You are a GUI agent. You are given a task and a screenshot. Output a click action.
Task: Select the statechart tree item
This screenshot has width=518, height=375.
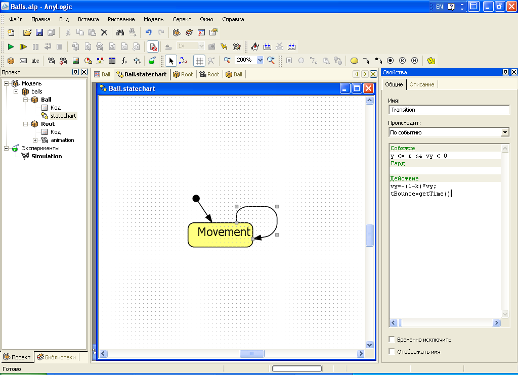63,116
